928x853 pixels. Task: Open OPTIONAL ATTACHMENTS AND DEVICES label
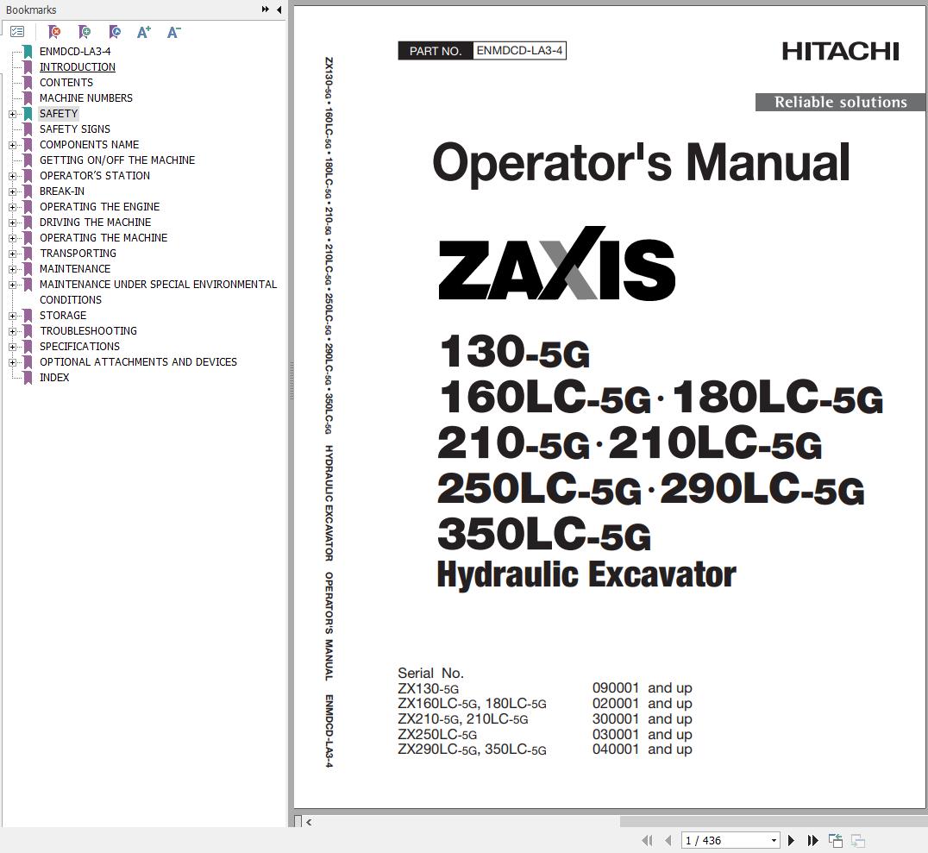point(139,361)
